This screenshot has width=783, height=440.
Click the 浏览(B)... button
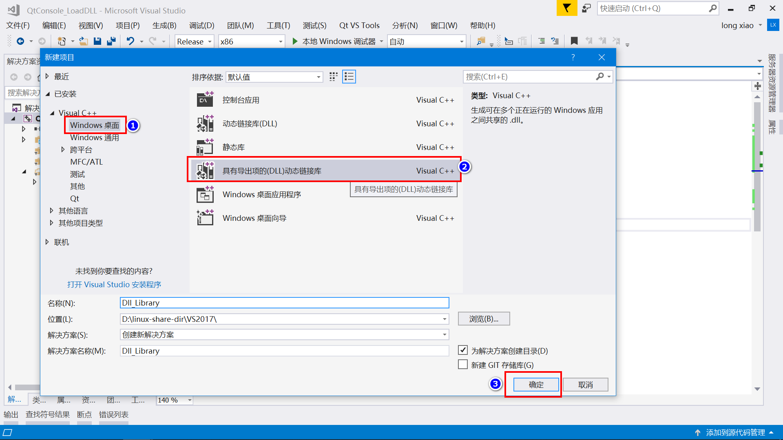pyautogui.click(x=484, y=319)
